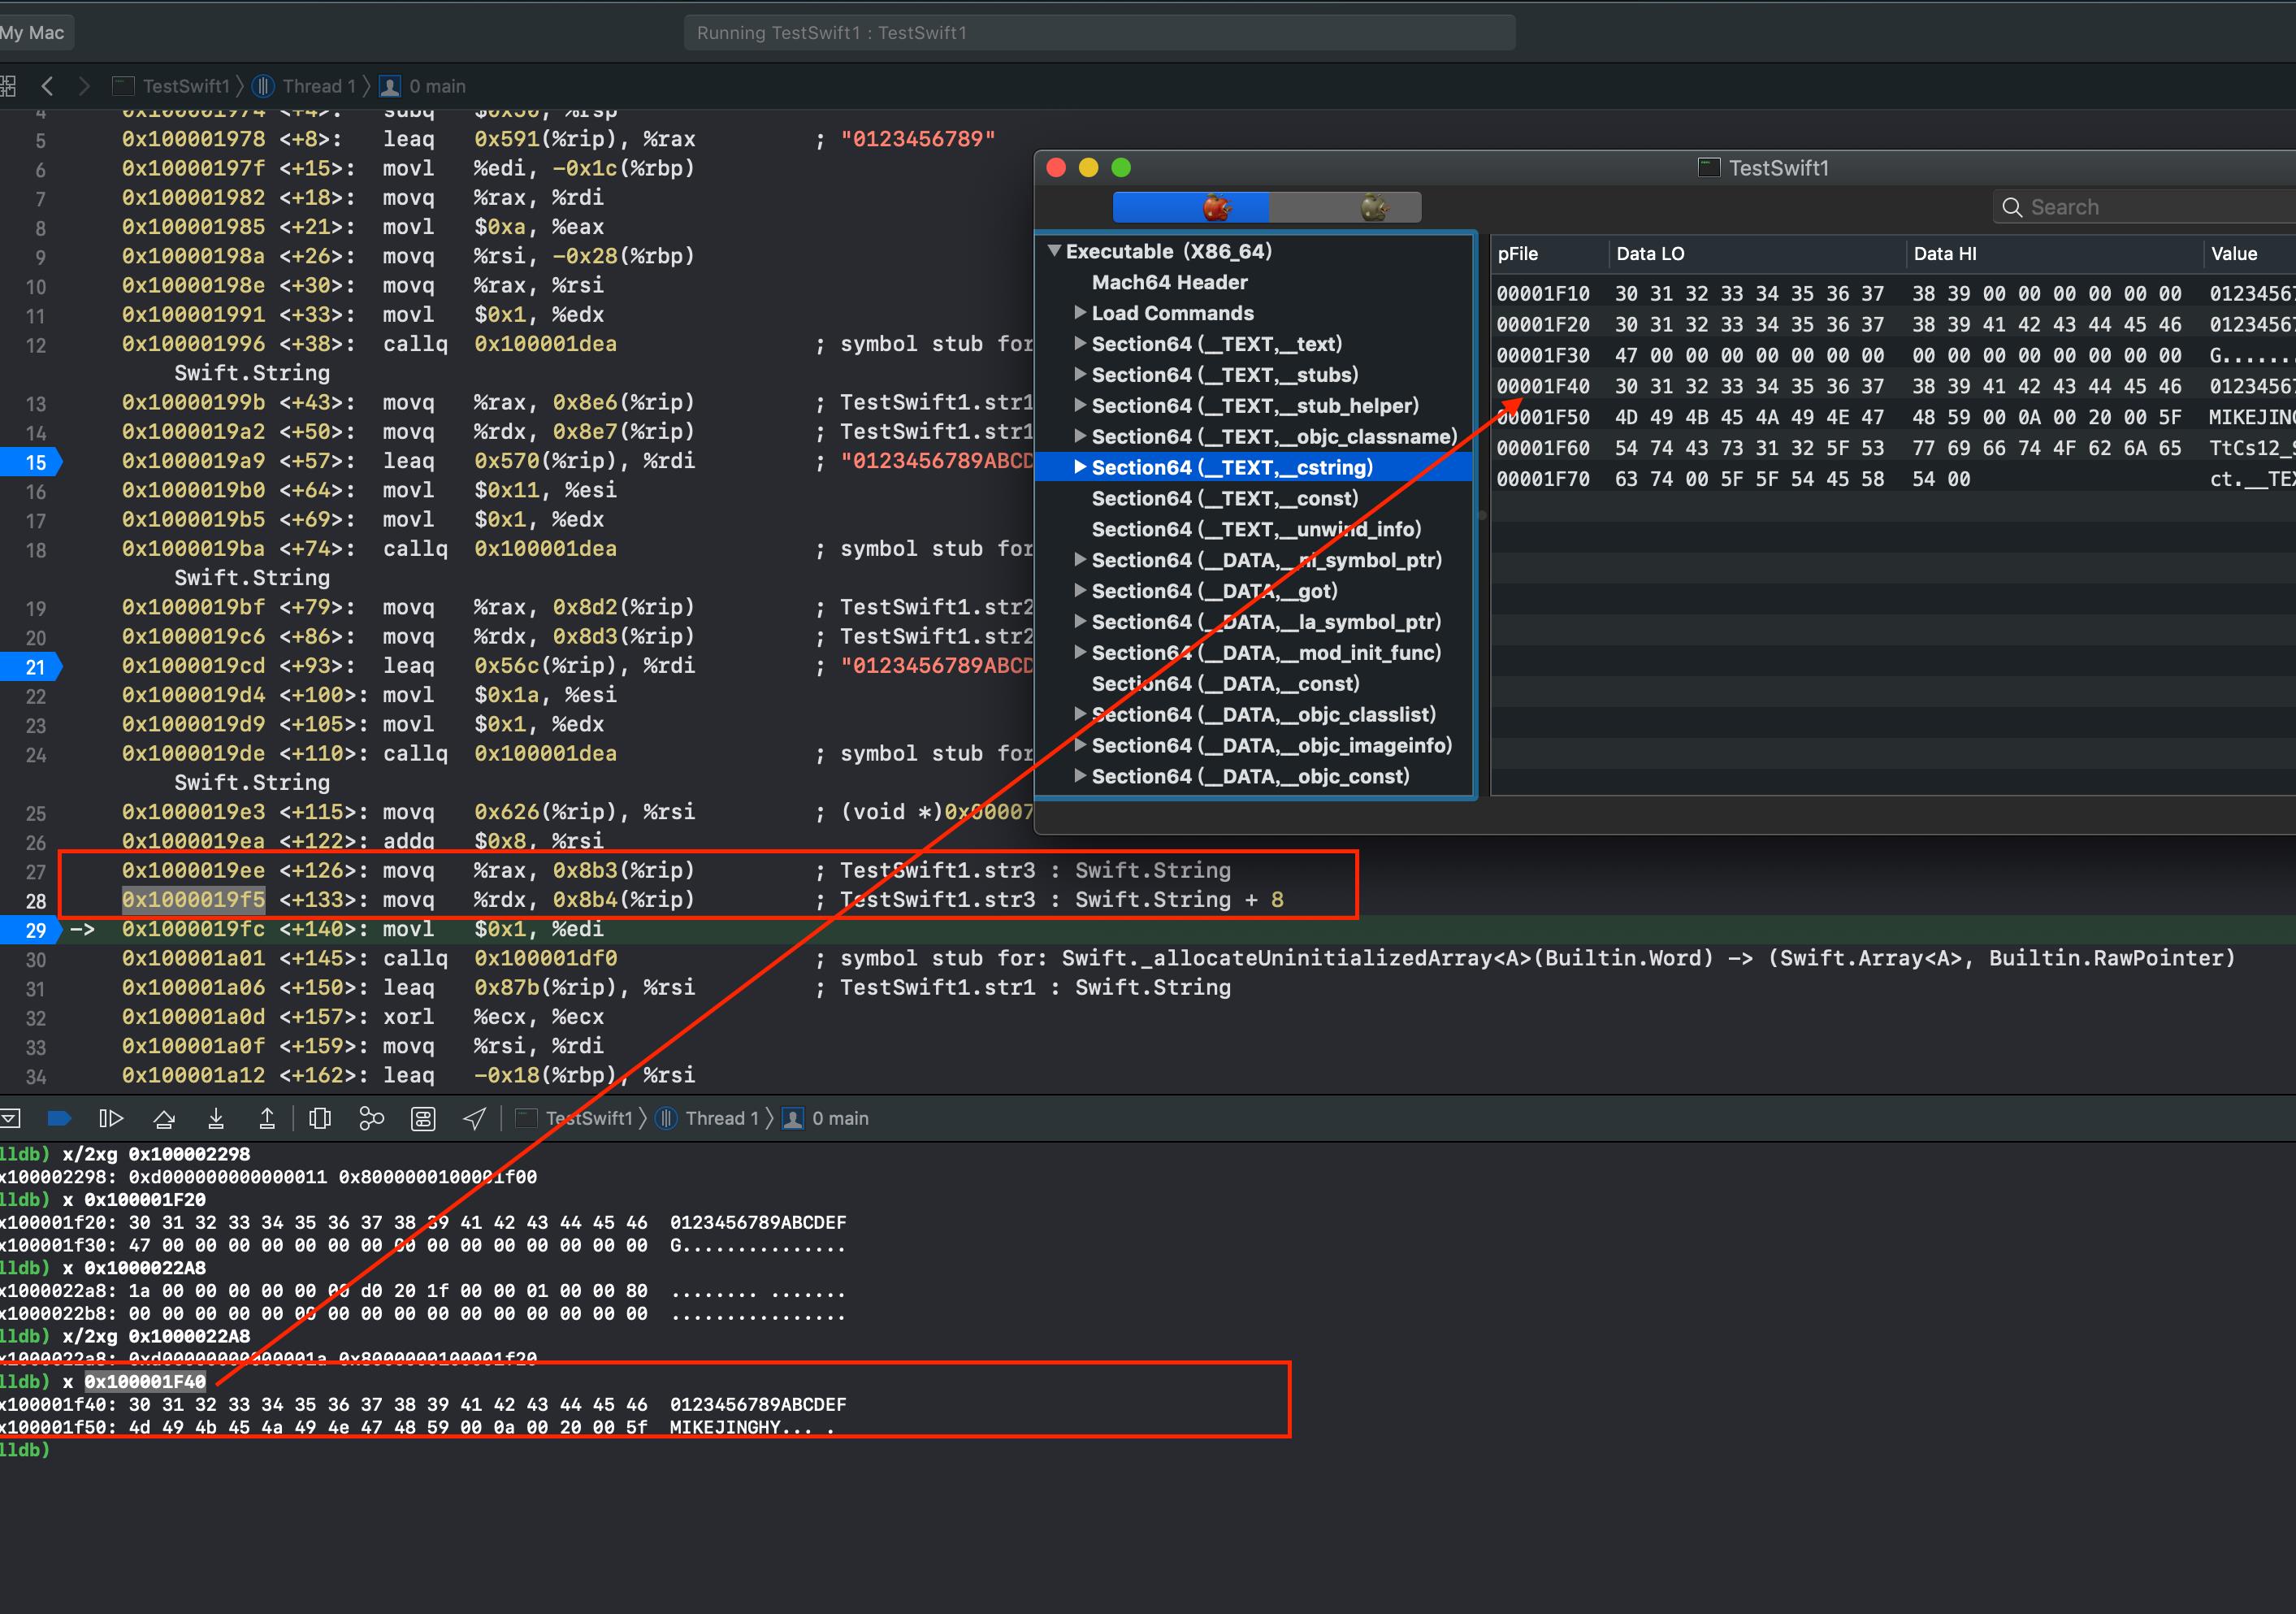Hide the debug area with the disclosure button

pos(10,1118)
